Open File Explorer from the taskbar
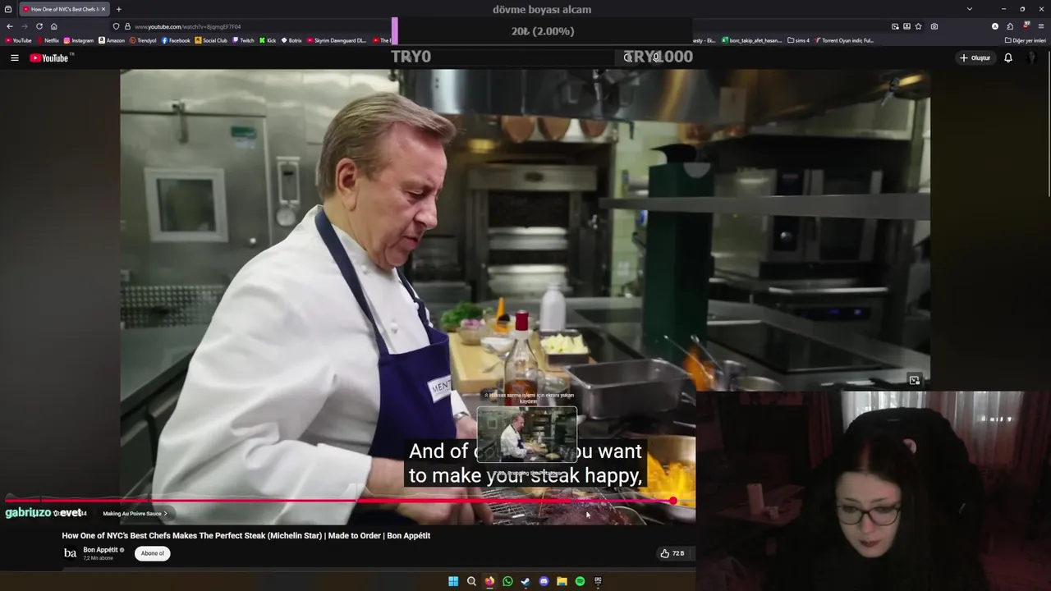1051x591 pixels. click(x=562, y=581)
